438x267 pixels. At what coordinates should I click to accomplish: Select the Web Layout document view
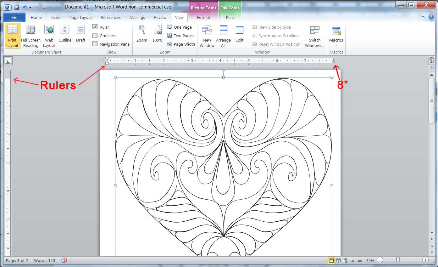pyautogui.click(x=49, y=36)
